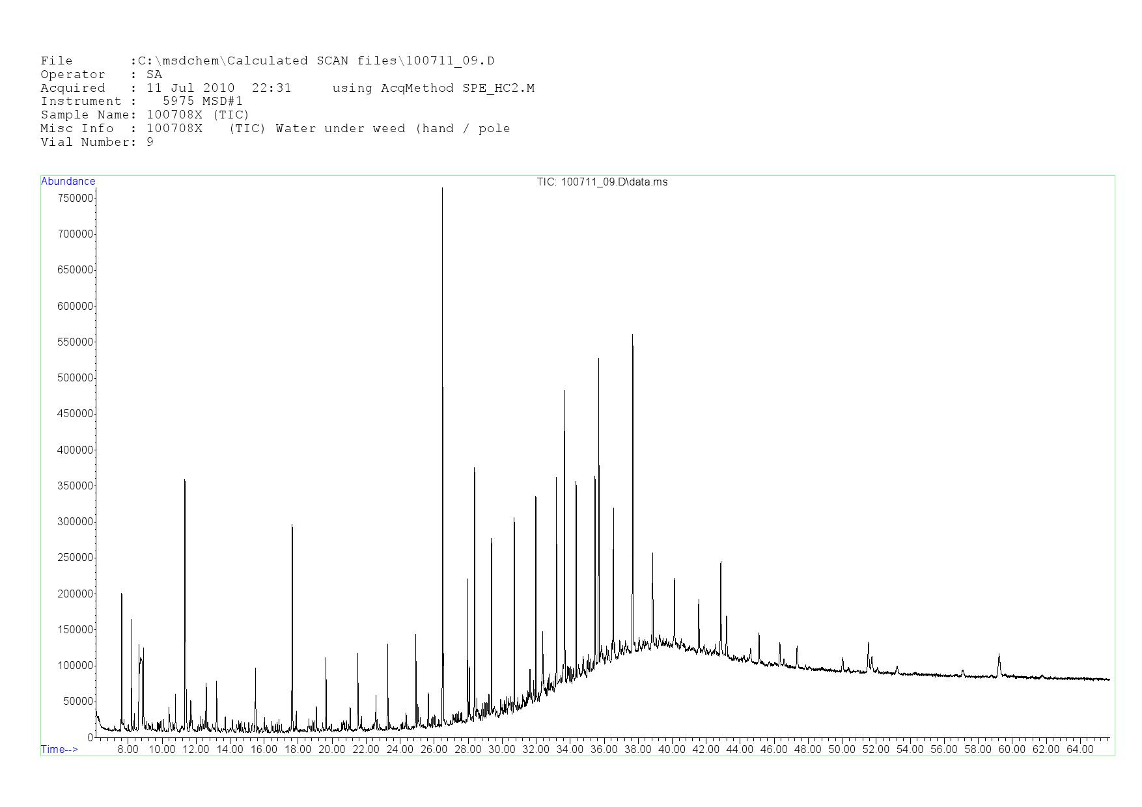Select the peak near 11.30 minutes
The height and width of the screenshot is (807, 1142).
click(184, 482)
